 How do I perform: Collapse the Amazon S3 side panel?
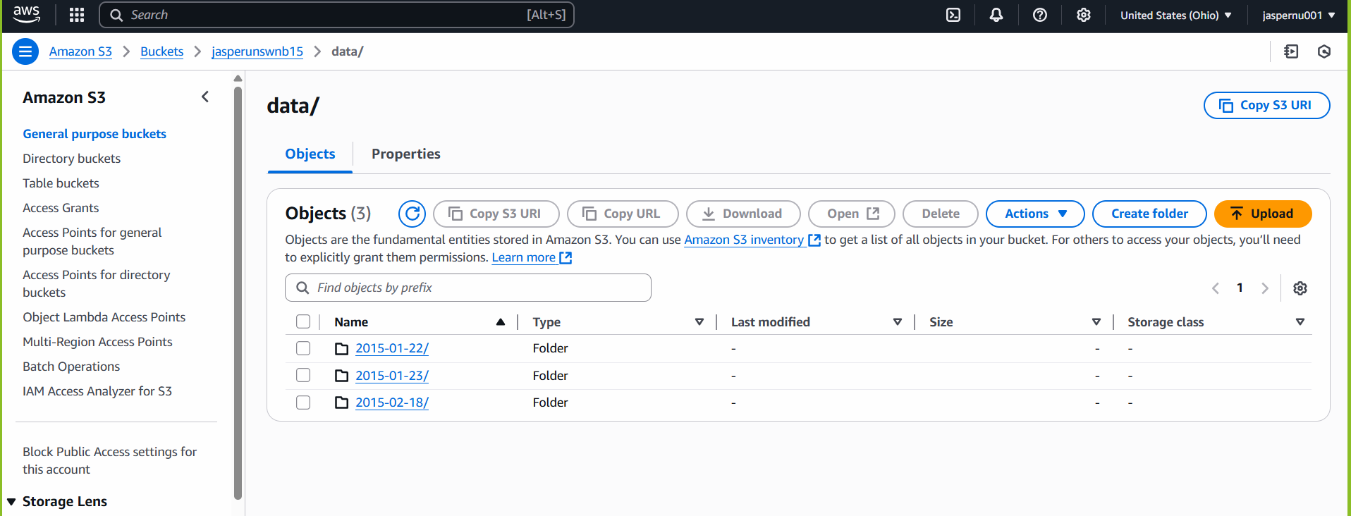pos(205,97)
